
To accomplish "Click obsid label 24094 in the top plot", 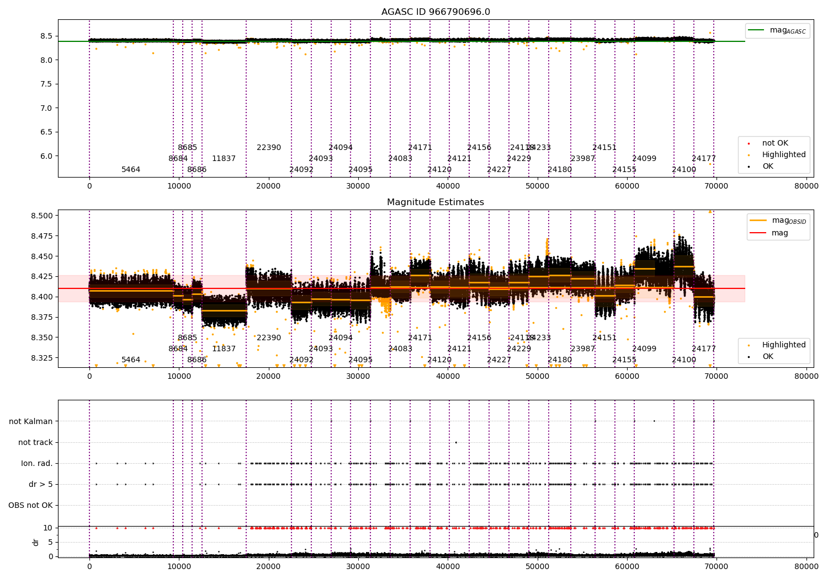I will [341, 147].
